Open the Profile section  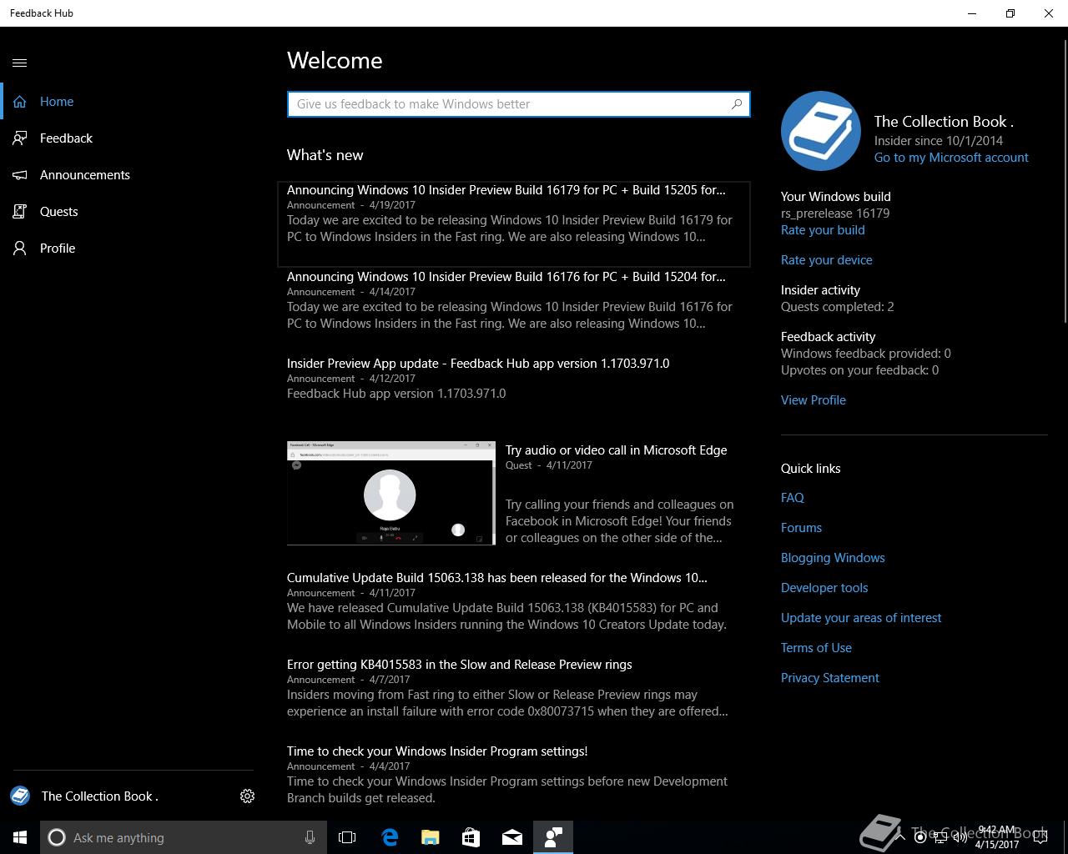(133, 249)
